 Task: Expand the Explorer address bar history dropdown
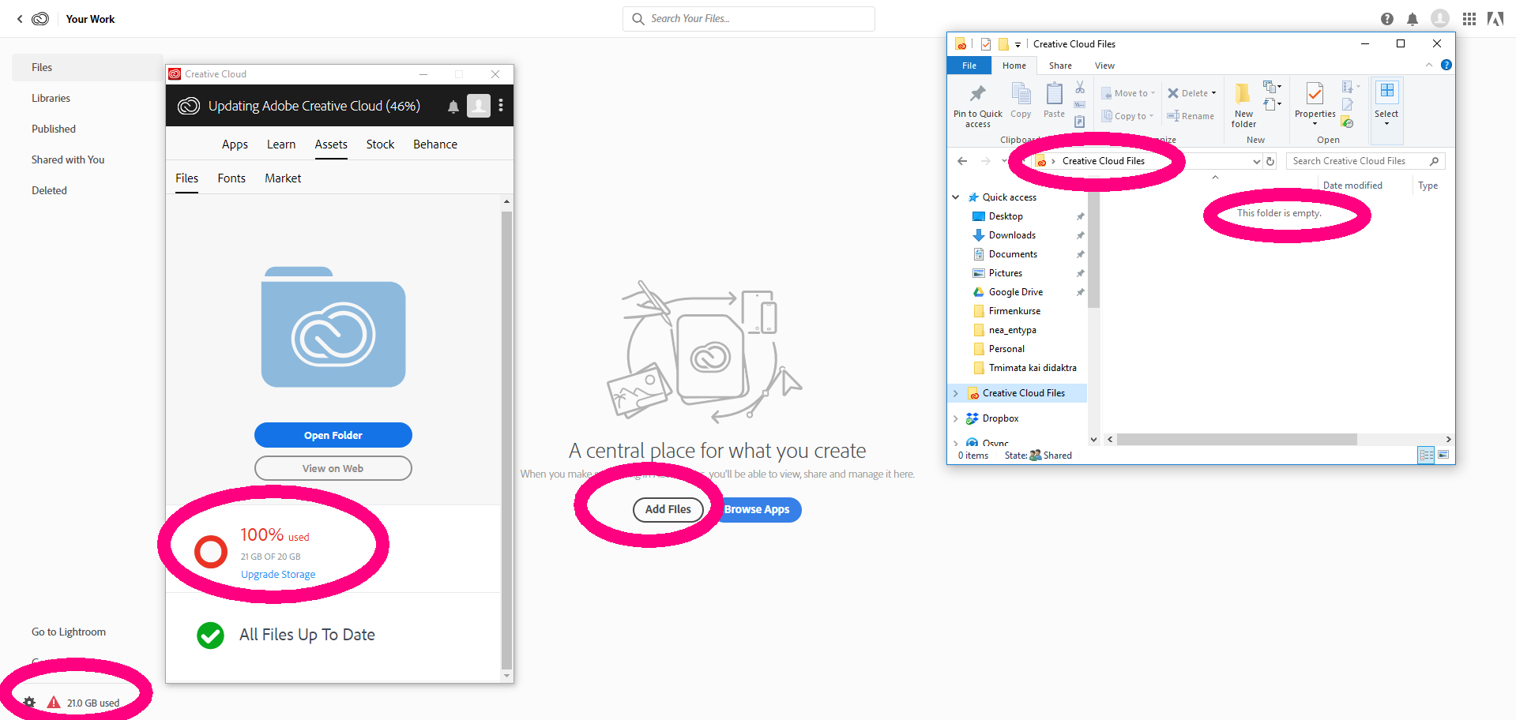click(1256, 161)
